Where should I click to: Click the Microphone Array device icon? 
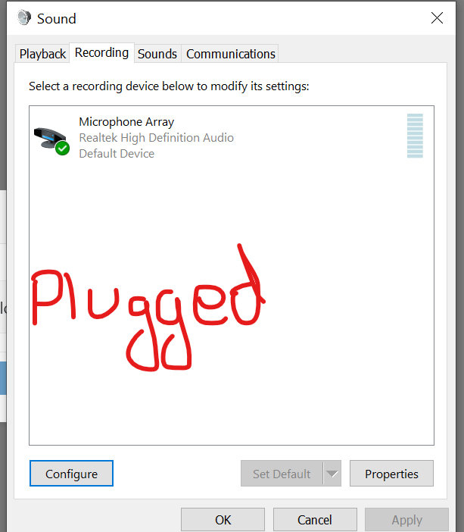click(51, 140)
